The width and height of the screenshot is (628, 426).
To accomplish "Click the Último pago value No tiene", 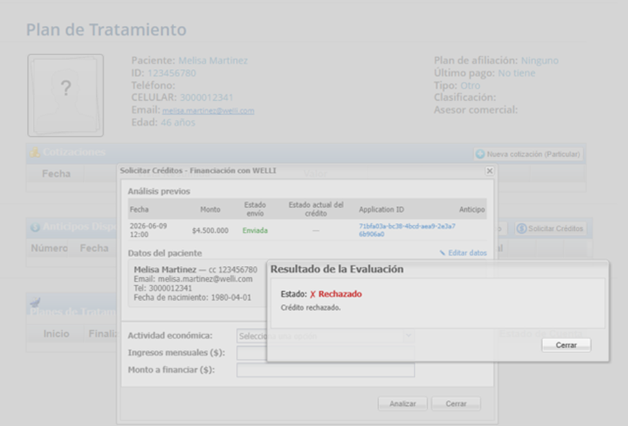I will pyautogui.click(x=517, y=73).
